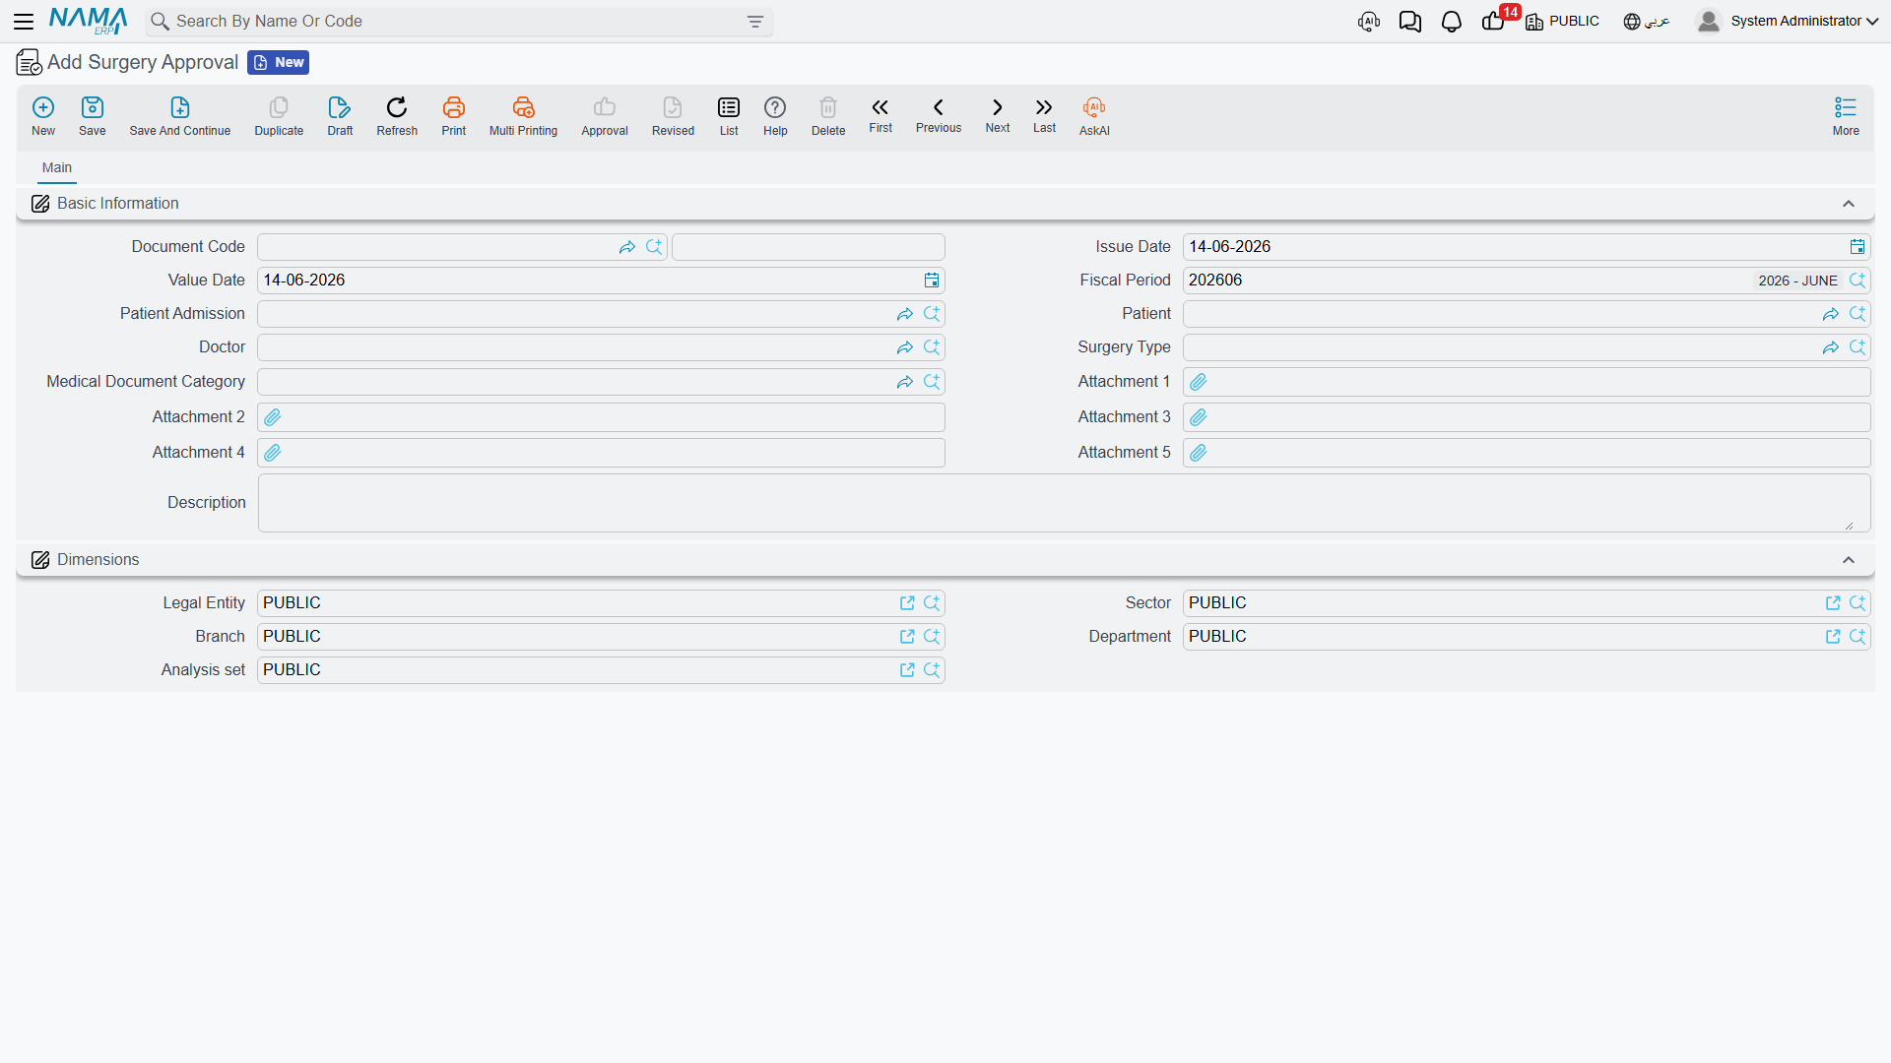The height and width of the screenshot is (1063, 1891).
Task: Search Document Code lookup
Action: coord(654,247)
